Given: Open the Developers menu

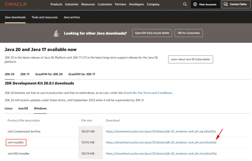Looking at the screenshot, I should [136, 4].
